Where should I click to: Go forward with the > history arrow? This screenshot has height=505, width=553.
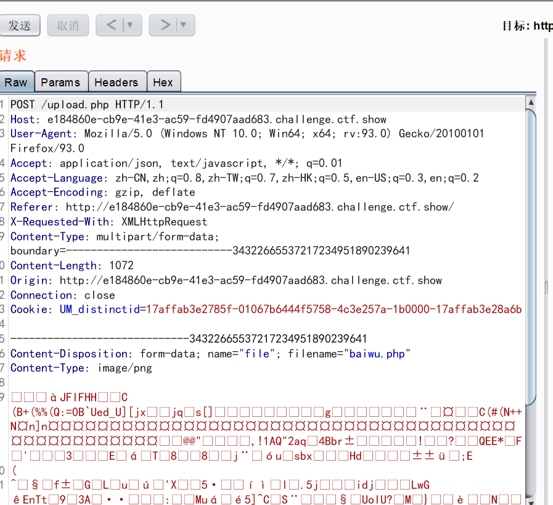pos(165,25)
